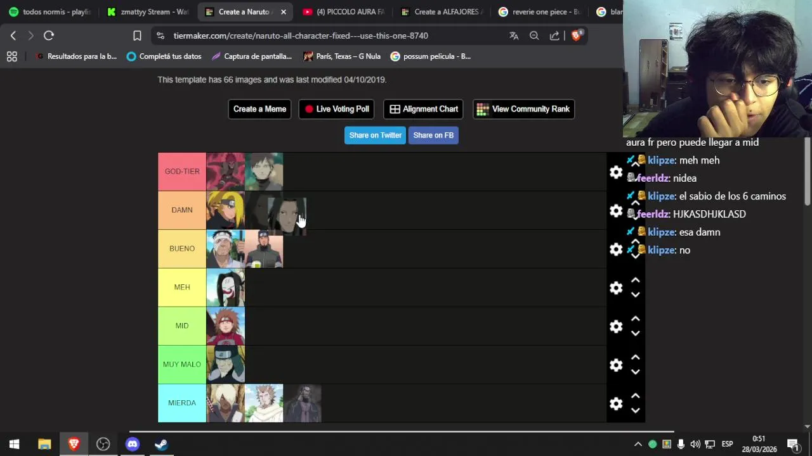Image resolution: width=812 pixels, height=456 pixels.
Task: Switch to todos normis Spotify tab
Action: [50, 11]
